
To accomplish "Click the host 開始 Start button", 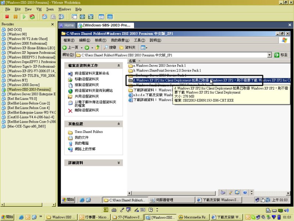I will tap(7, 217).
